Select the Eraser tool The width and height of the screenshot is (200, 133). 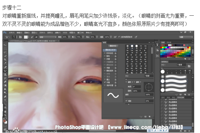coord(5,82)
